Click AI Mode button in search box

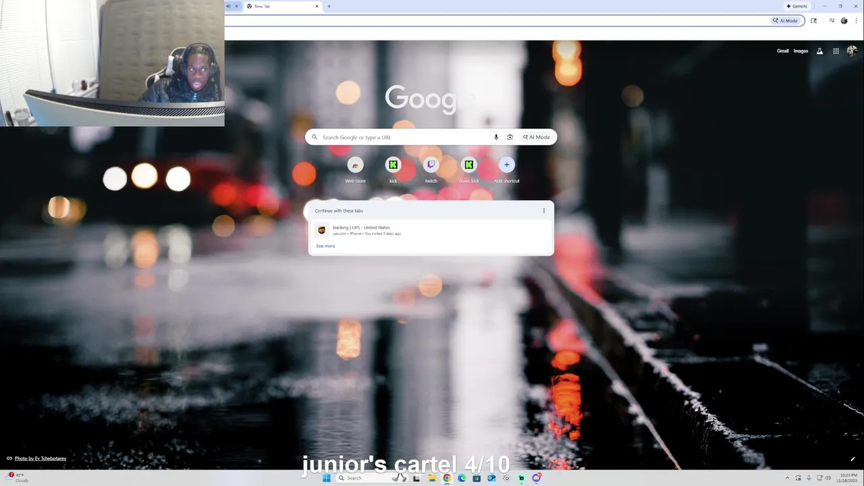537,137
